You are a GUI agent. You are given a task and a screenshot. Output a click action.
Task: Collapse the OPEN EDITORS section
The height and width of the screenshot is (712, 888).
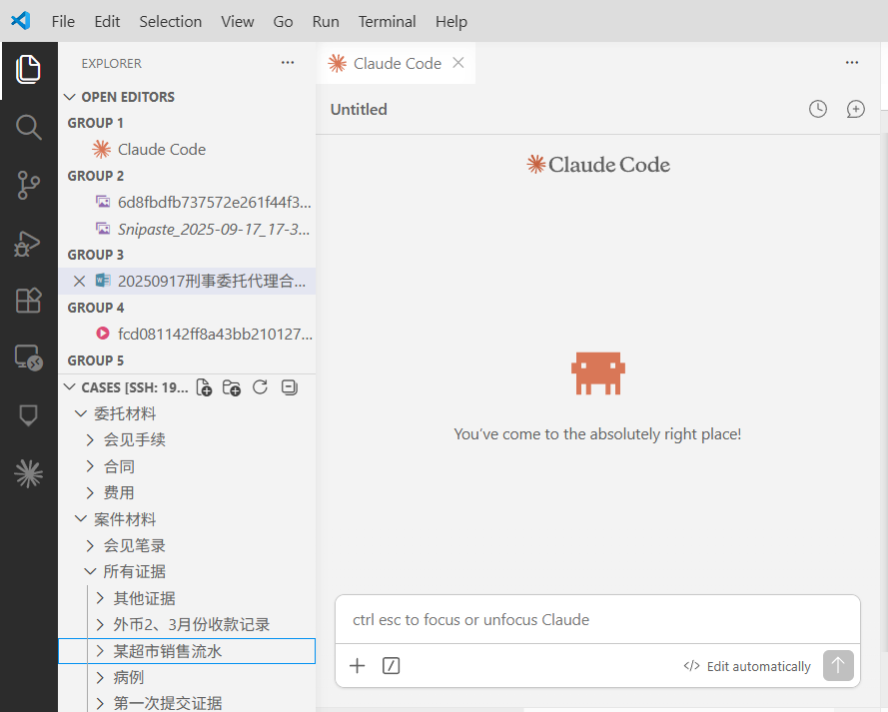(x=70, y=97)
